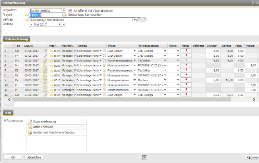This screenshot has width=259, height=163.
Task: Select the Datenerfassung tab
Action: coord(17,39)
